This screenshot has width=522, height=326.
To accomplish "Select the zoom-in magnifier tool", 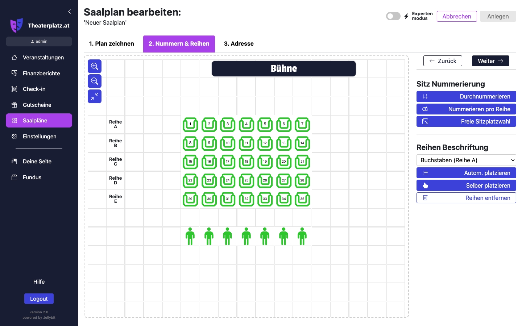I will tap(95, 66).
